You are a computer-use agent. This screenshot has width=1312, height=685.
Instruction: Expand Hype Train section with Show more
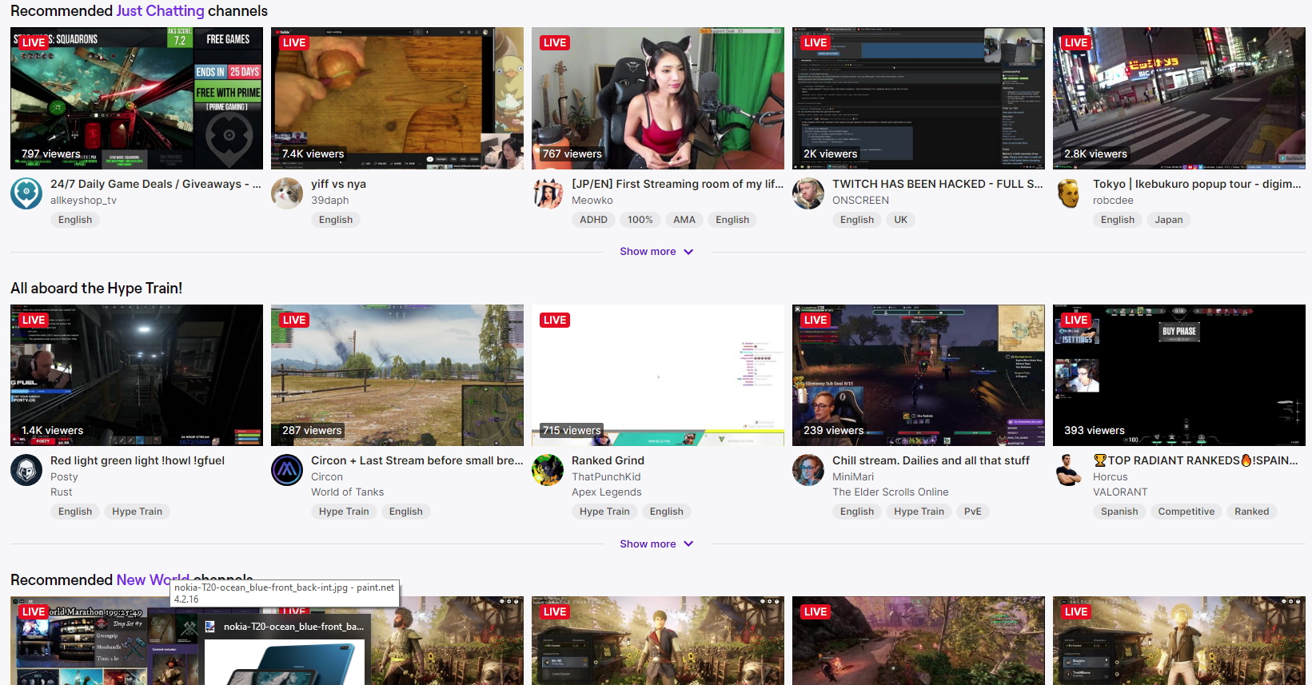(656, 544)
